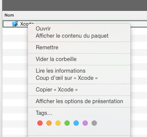
Task: Apply the yellow tag color
Action: point(58,123)
